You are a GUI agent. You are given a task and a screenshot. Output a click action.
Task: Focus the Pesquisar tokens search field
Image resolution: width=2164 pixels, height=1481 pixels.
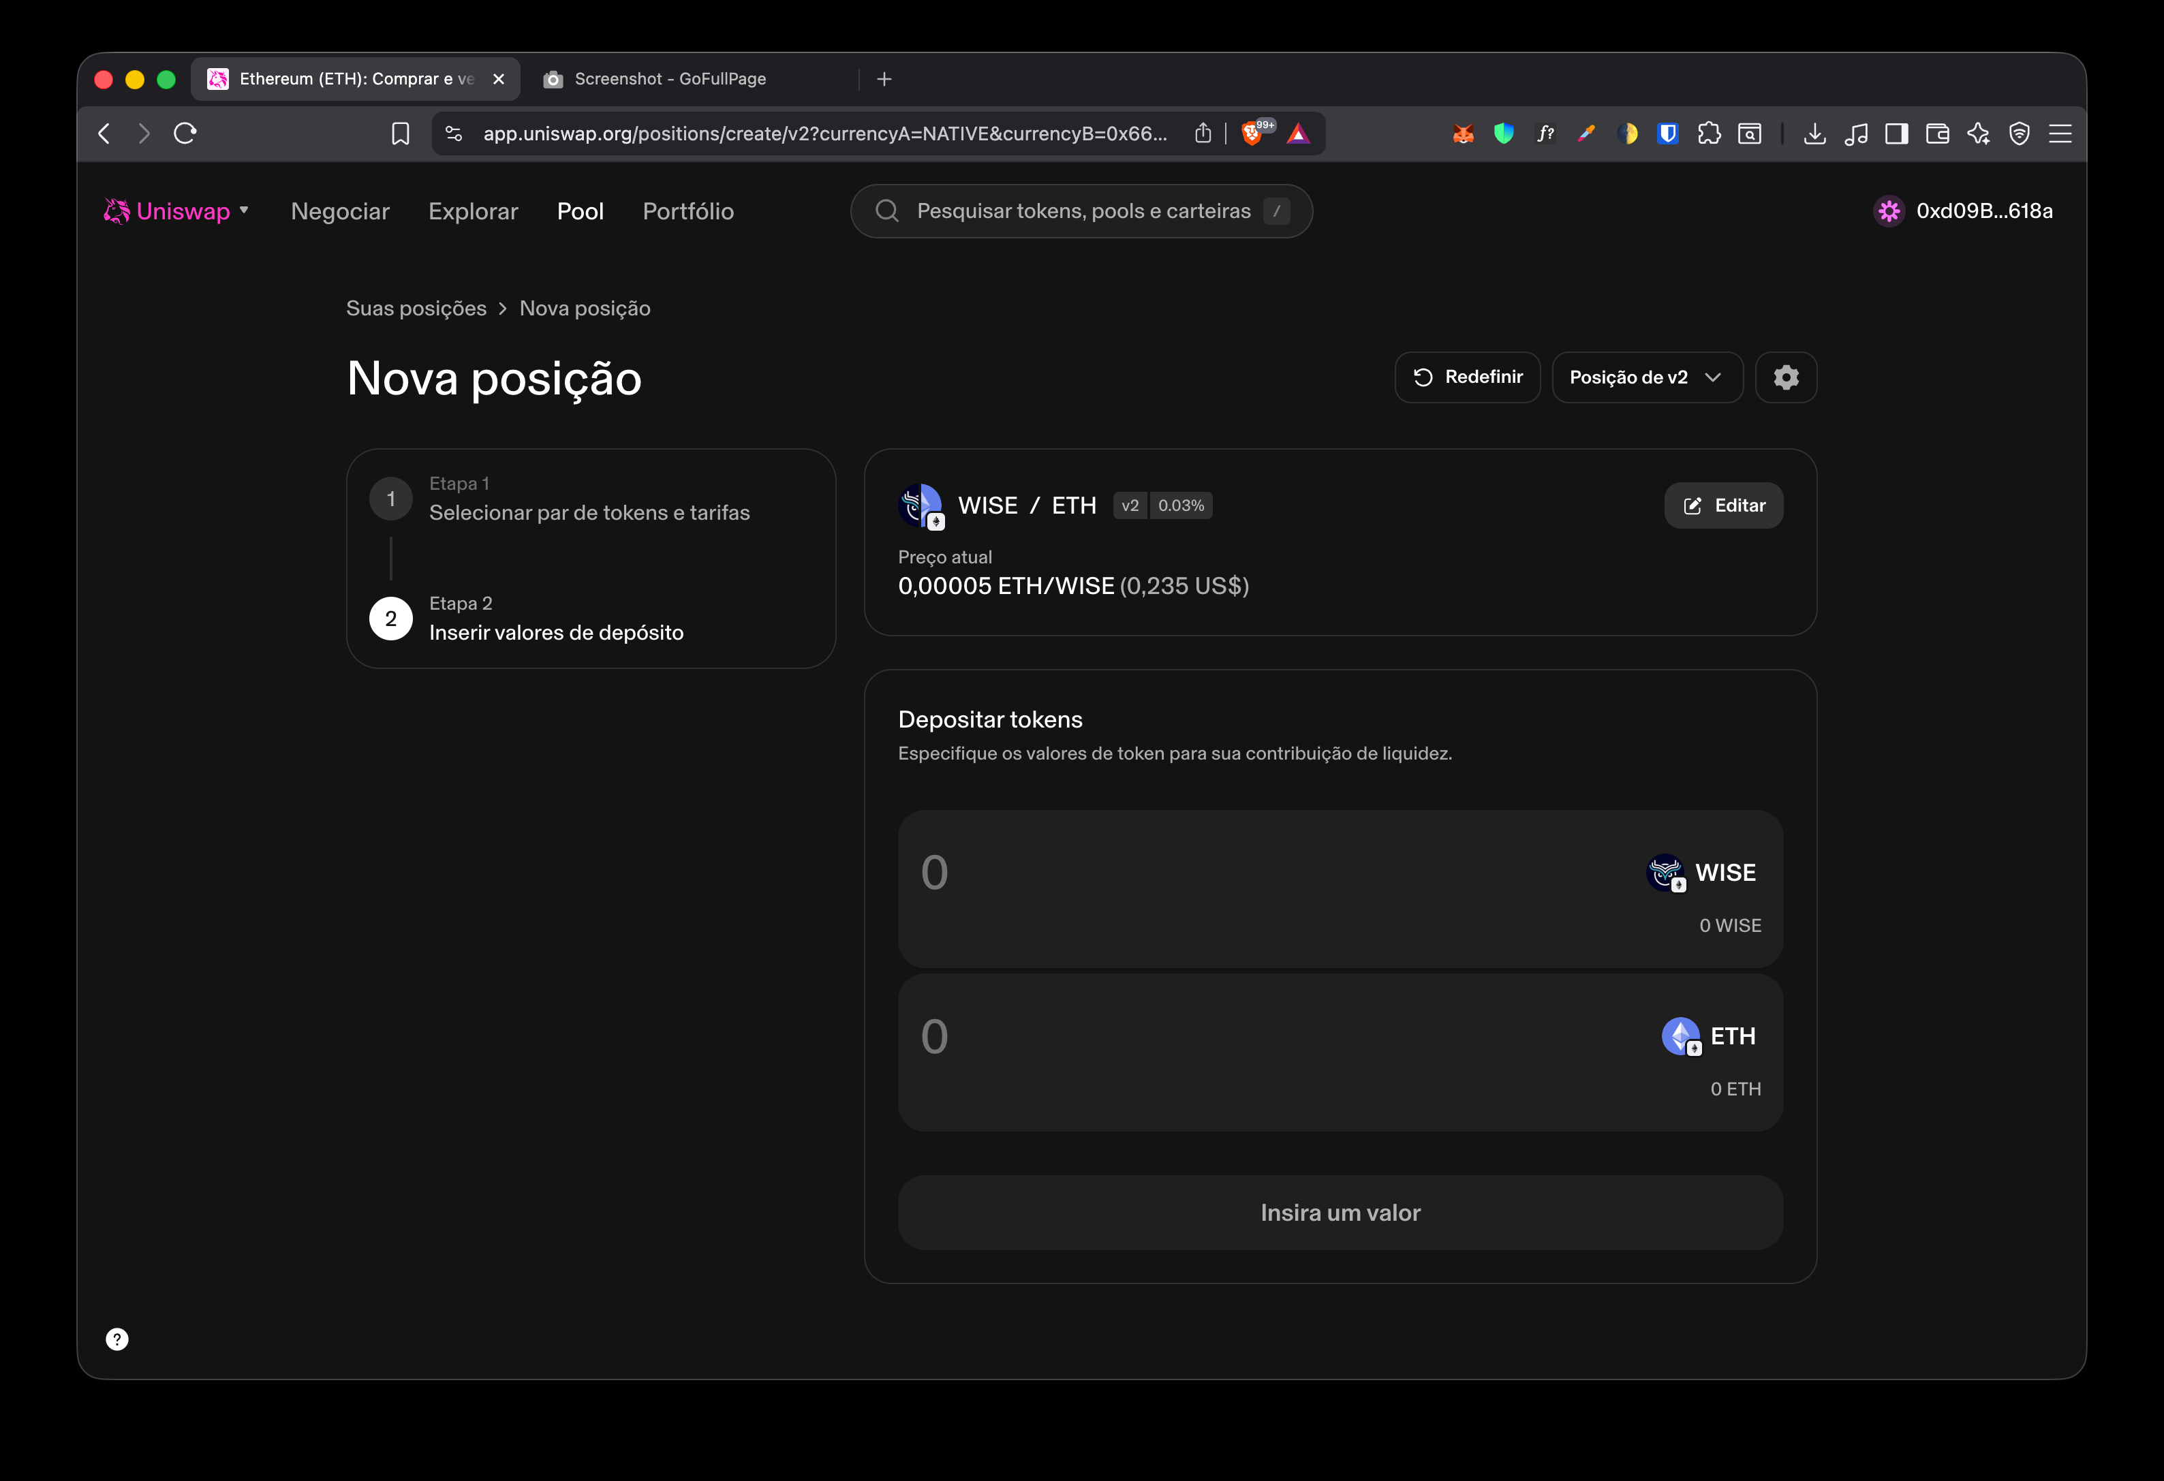1081,211
